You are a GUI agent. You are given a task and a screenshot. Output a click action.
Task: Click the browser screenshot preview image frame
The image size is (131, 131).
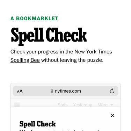click(65, 107)
